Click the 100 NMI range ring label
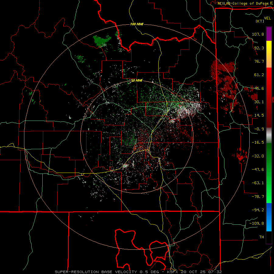Screen dimensions: 274x274 [x=137, y=24]
